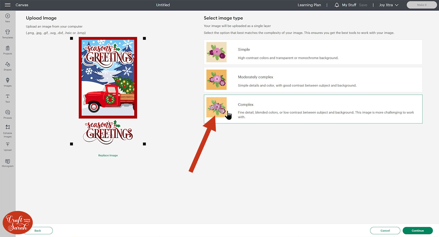Open the Images library
This screenshot has height=237, width=439.
pyautogui.click(x=8, y=82)
